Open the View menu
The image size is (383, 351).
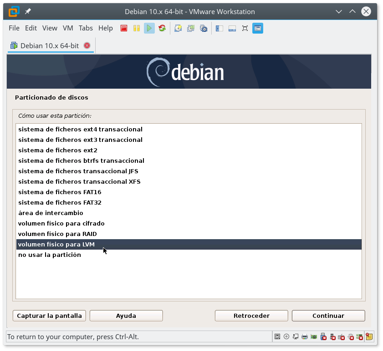pyautogui.click(x=50, y=28)
